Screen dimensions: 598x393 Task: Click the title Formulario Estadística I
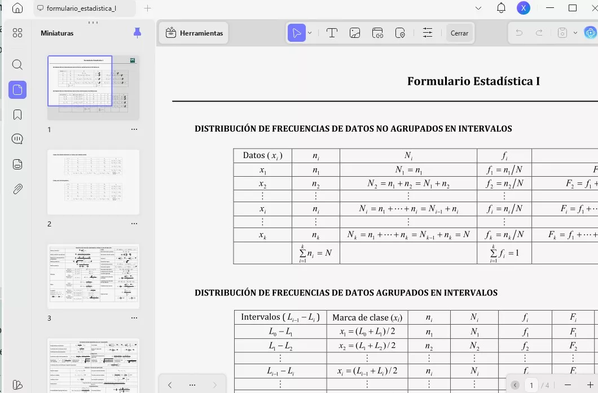pos(473,81)
